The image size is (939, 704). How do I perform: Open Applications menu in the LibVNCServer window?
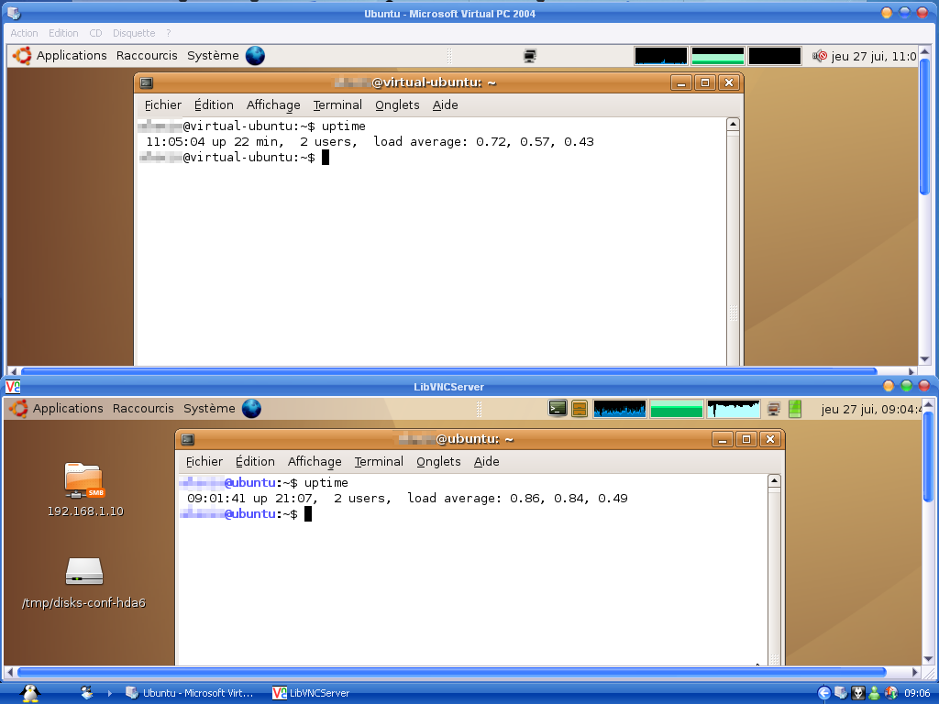pyautogui.click(x=68, y=408)
